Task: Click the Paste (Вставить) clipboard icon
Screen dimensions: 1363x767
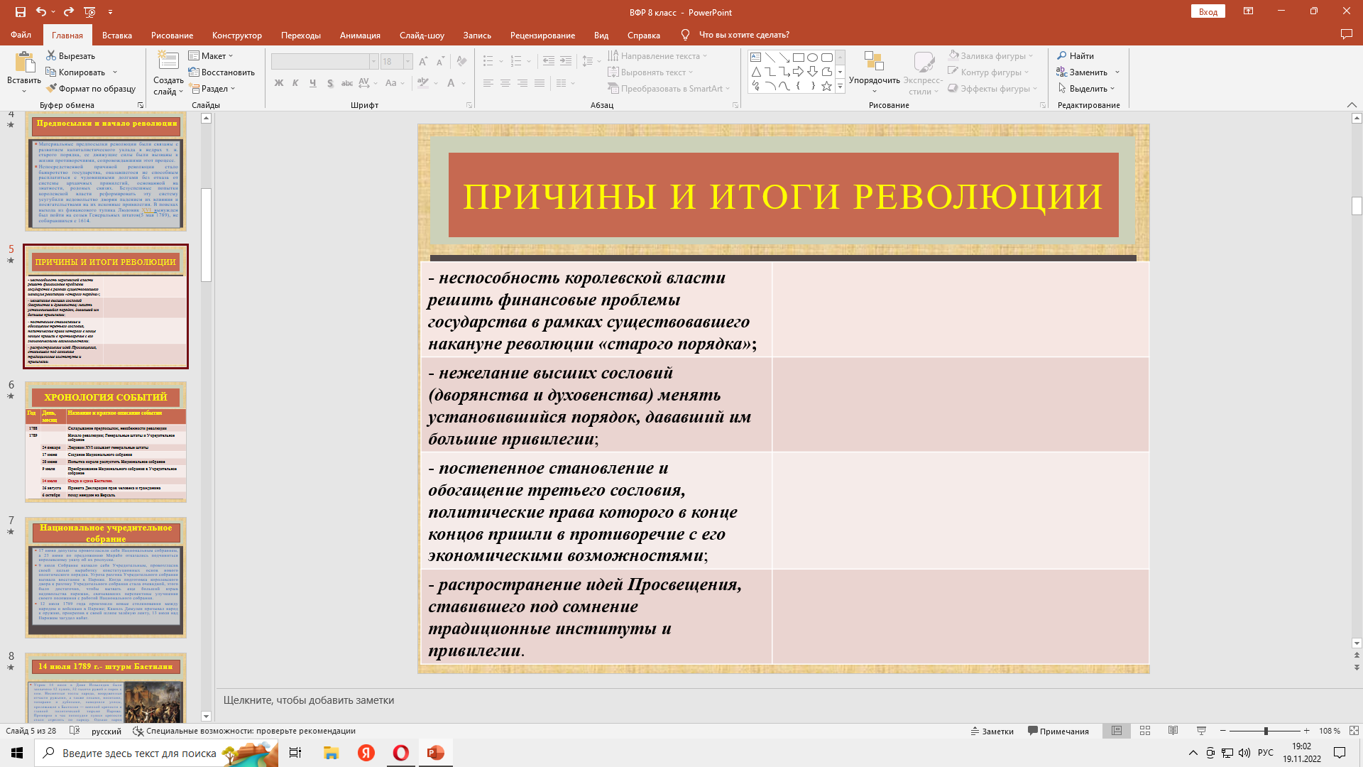Action: (x=24, y=62)
